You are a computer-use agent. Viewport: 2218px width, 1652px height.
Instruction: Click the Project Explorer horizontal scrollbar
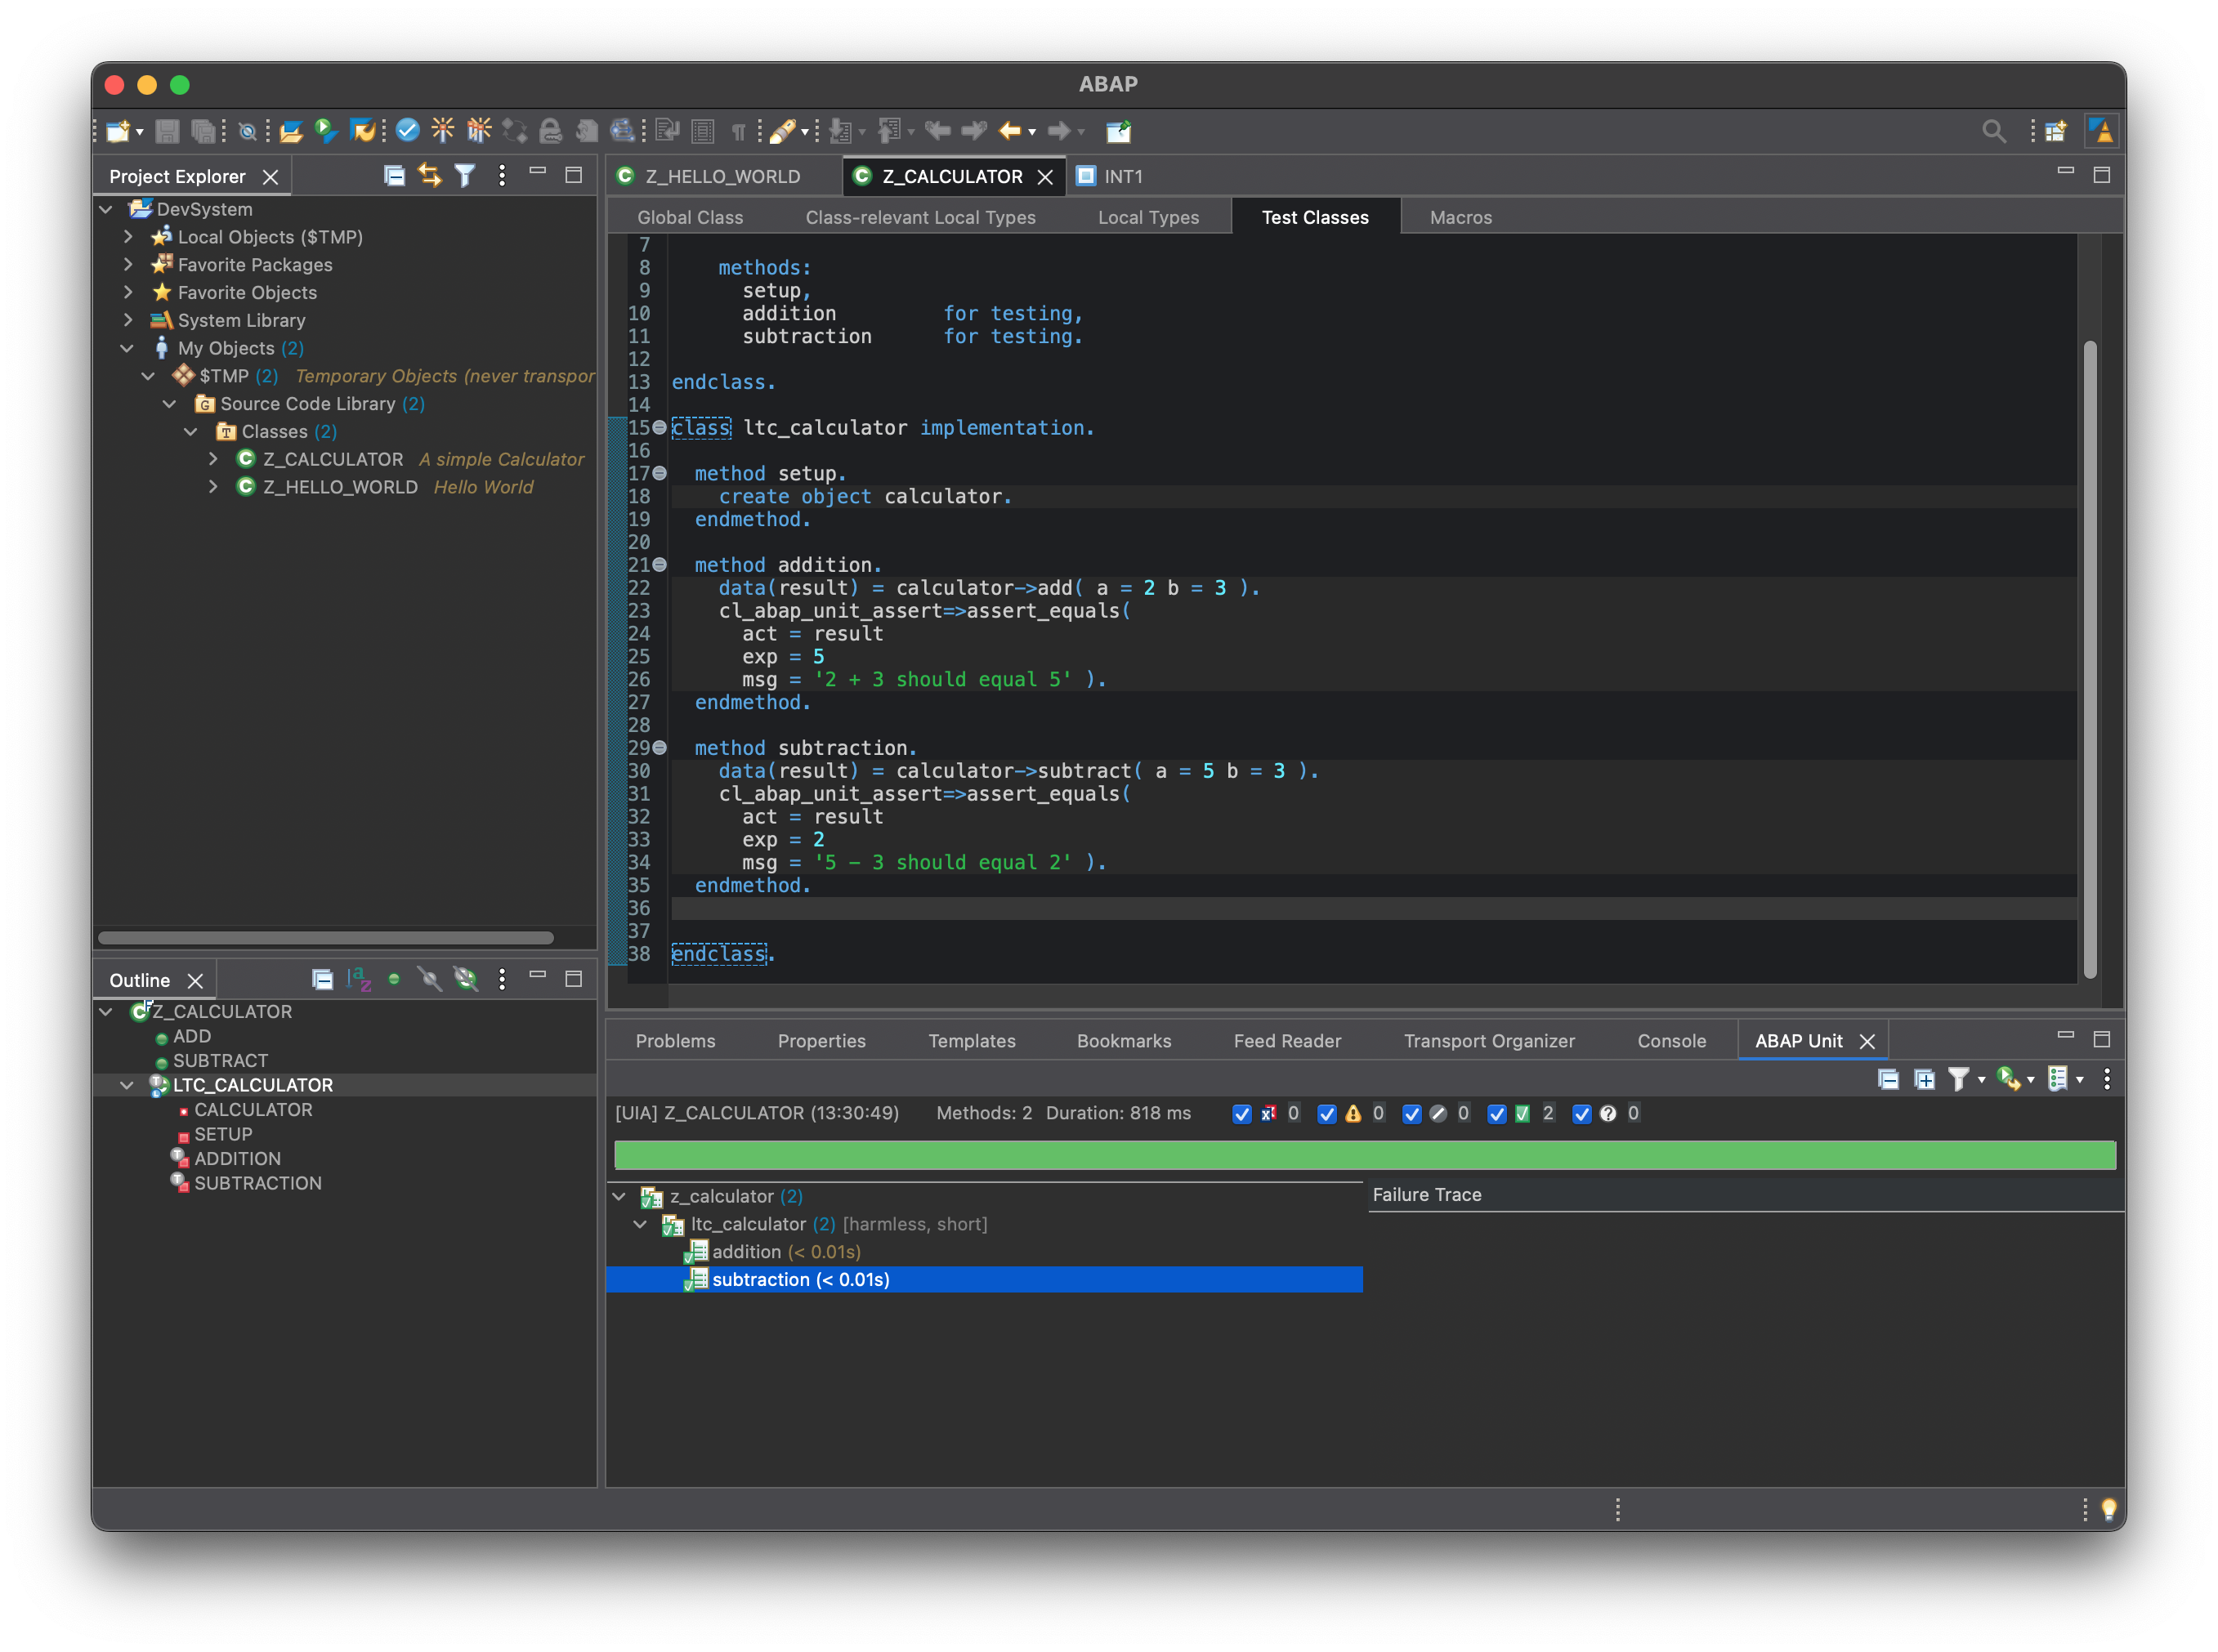326,938
